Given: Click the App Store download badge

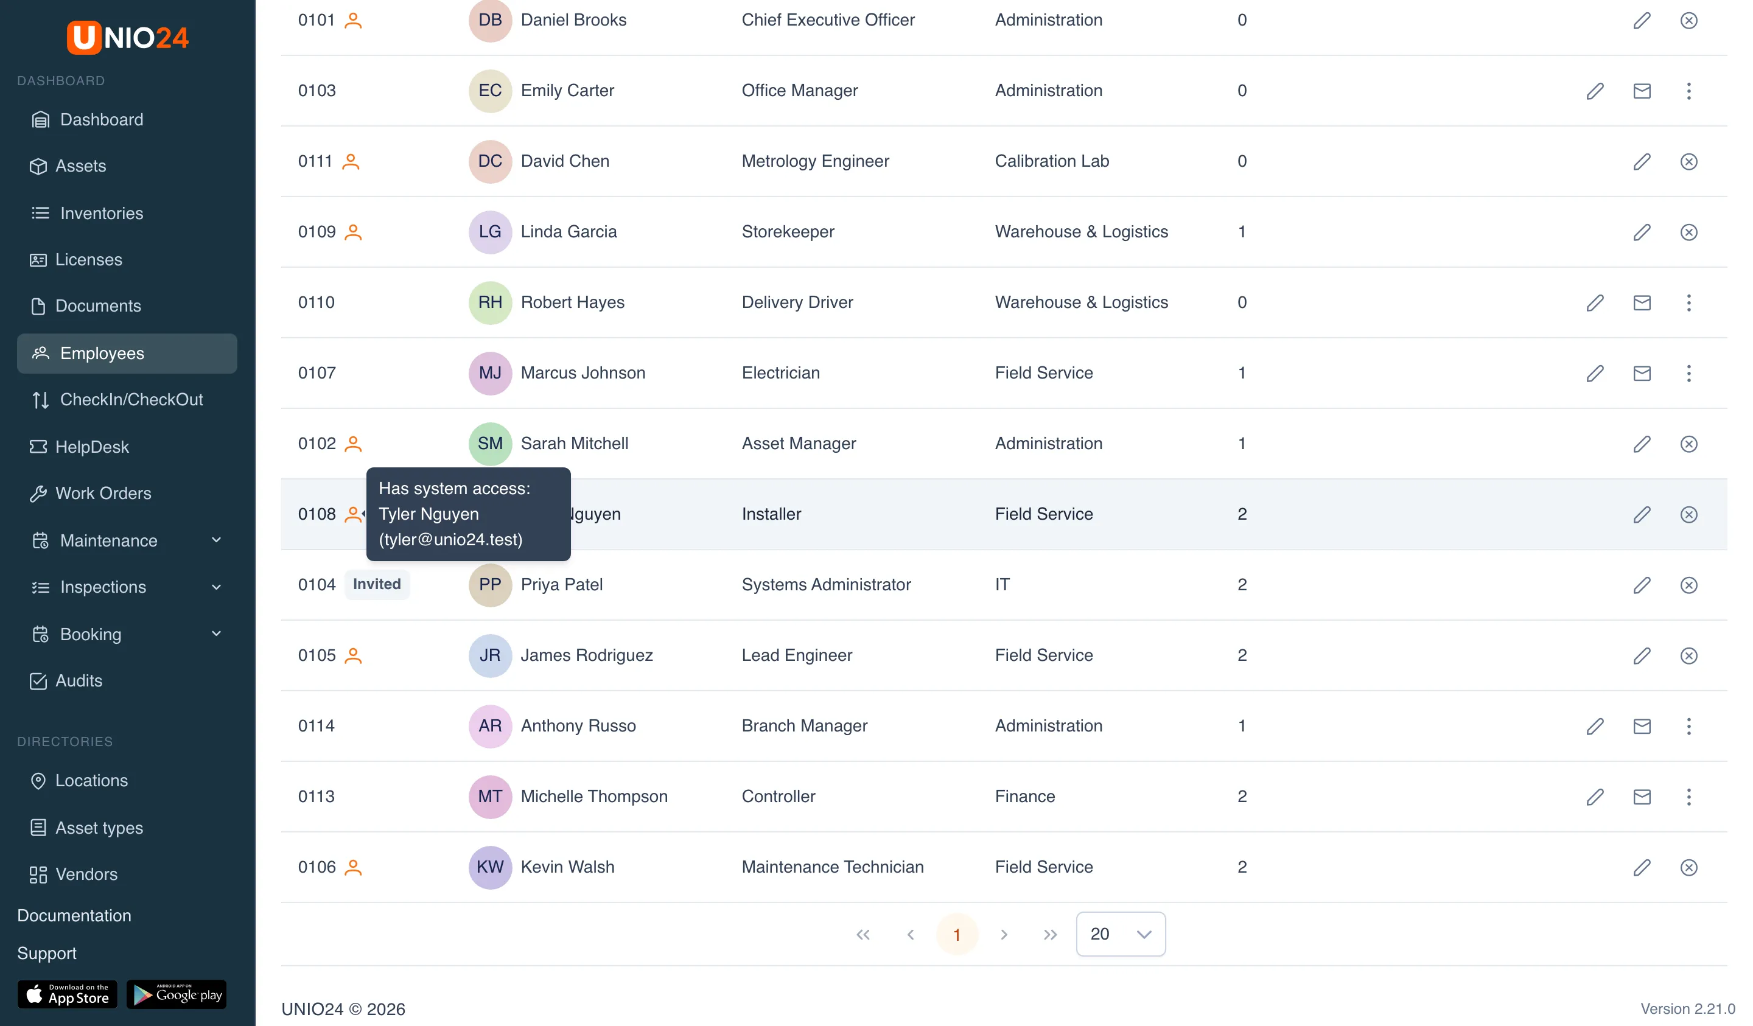Looking at the screenshot, I should (x=68, y=994).
